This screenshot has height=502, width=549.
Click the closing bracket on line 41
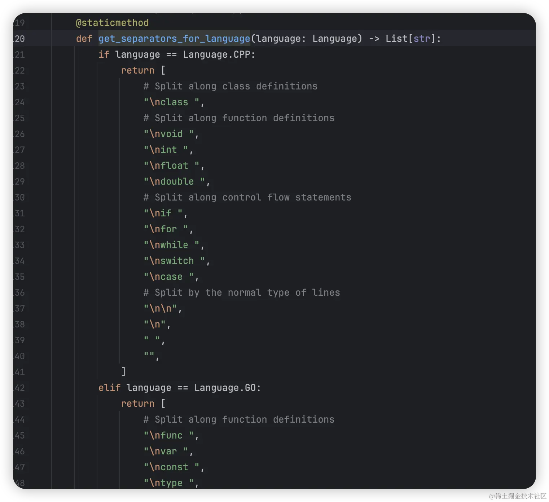coord(123,371)
